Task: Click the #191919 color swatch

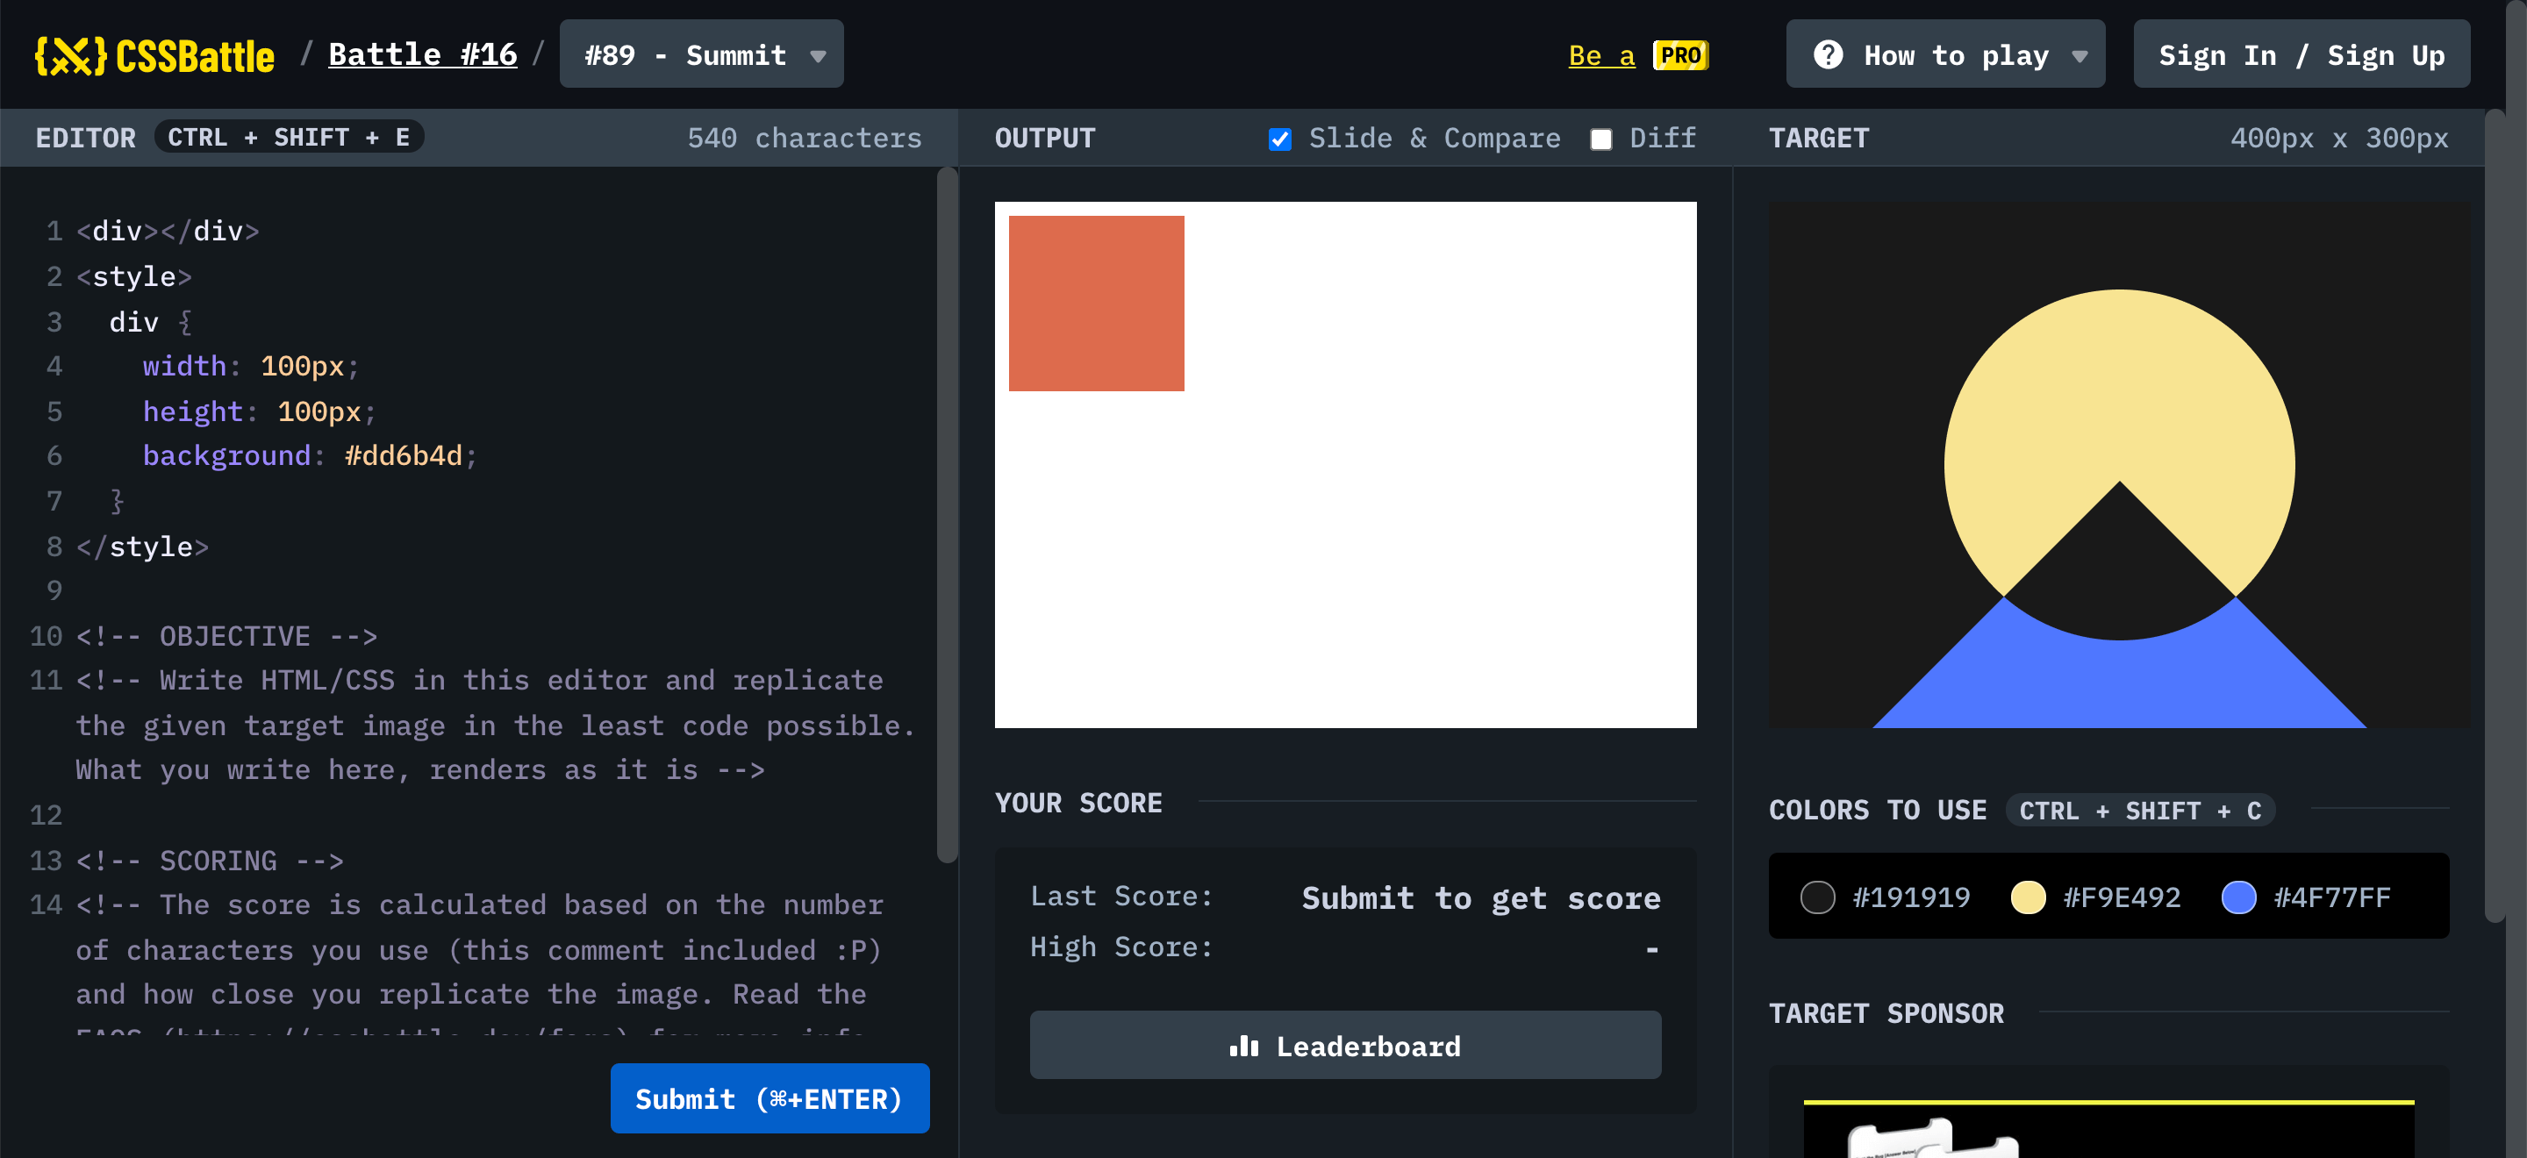Action: 1818,898
